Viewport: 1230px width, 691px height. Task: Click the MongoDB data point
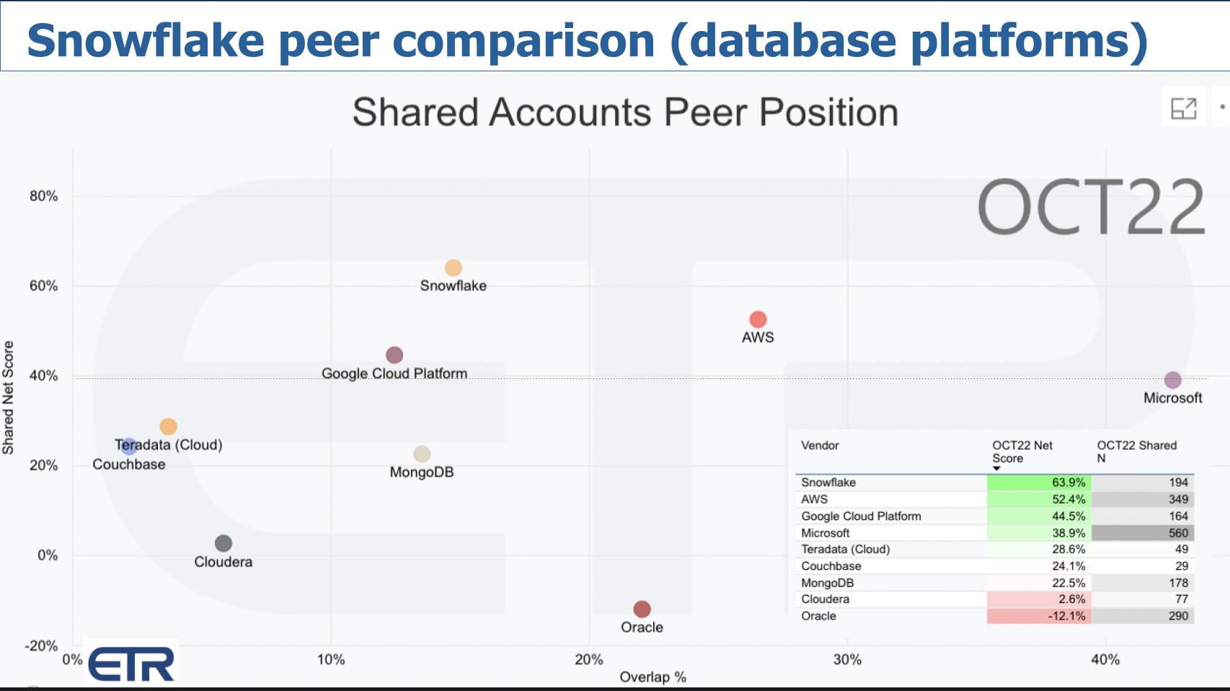point(422,454)
